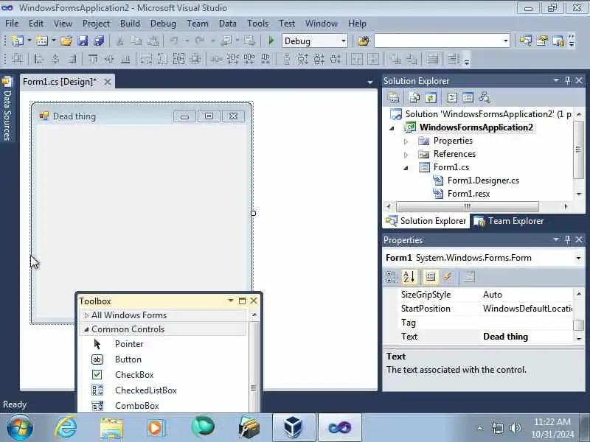Click the Solution Explorer horizontal scrollbar thumb
Image resolution: width=590 pixels, height=442 pixels.
(x=468, y=206)
